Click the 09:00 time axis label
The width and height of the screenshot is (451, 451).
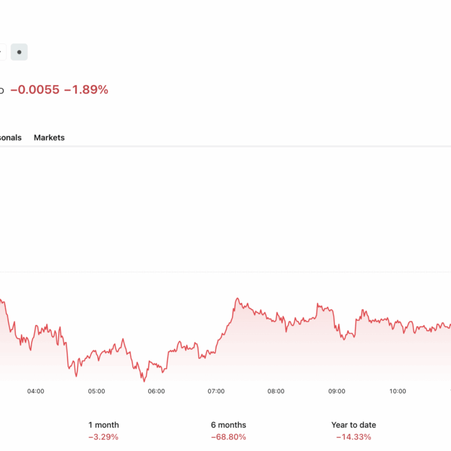coord(337,391)
